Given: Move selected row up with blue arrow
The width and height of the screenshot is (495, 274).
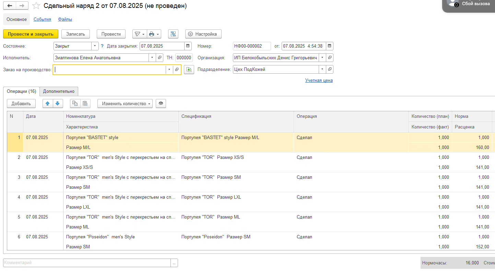Looking at the screenshot, I should click(x=48, y=103).
